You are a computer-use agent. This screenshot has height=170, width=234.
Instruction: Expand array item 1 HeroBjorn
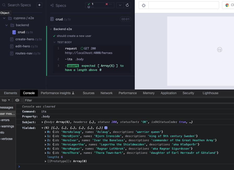point(45,136)
